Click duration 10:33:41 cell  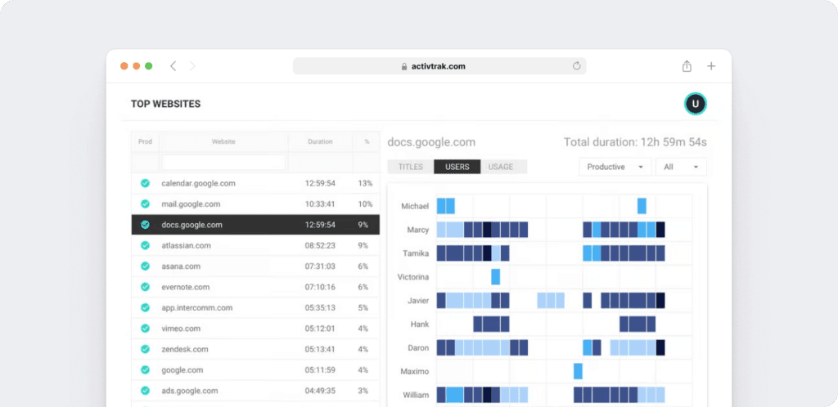tap(320, 203)
